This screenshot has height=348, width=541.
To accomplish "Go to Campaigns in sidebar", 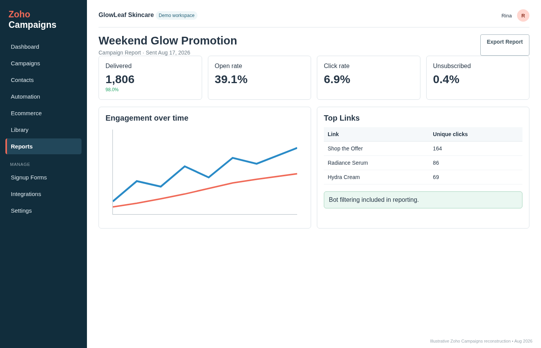I will [x=43, y=63].
